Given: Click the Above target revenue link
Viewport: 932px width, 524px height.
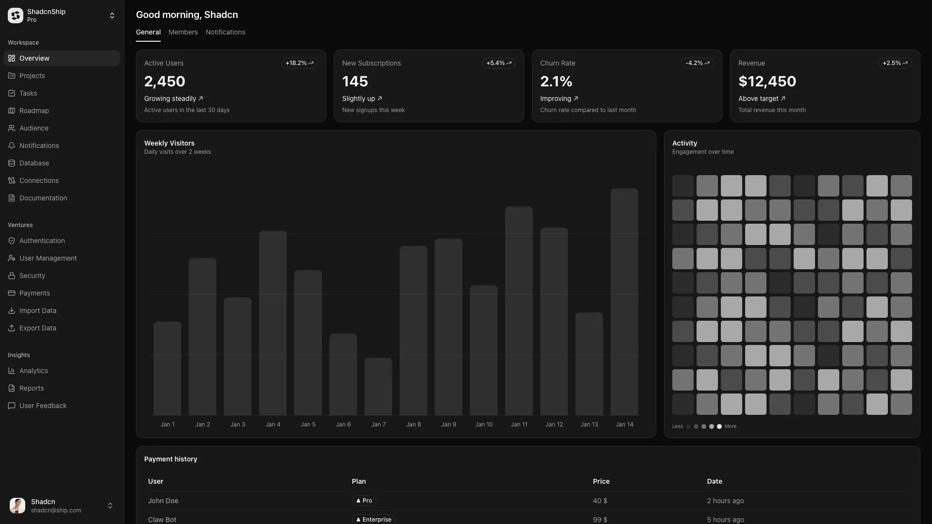Looking at the screenshot, I should click(762, 98).
